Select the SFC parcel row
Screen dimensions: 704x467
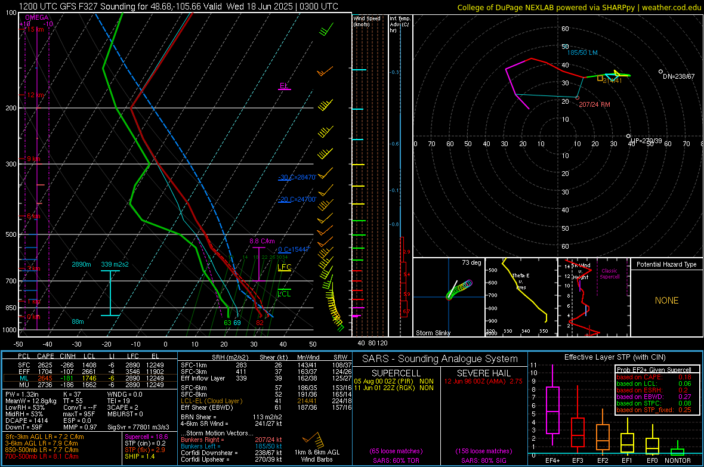pyautogui.click(x=91, y=365)
